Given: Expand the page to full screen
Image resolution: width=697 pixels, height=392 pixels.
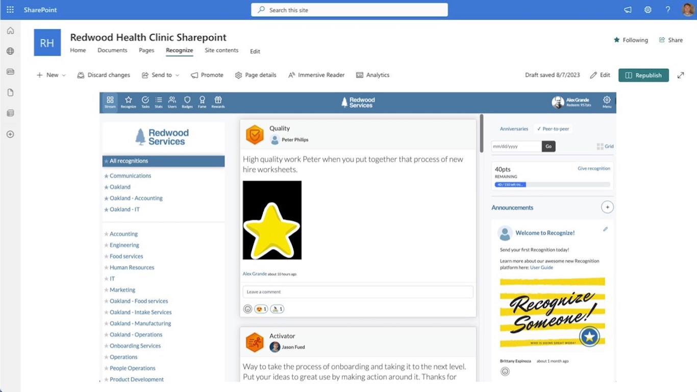Looking at the screenshot, I should coord(681,75).
